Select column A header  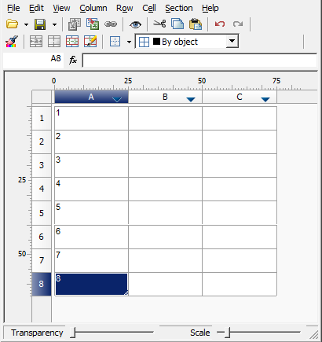91,97
